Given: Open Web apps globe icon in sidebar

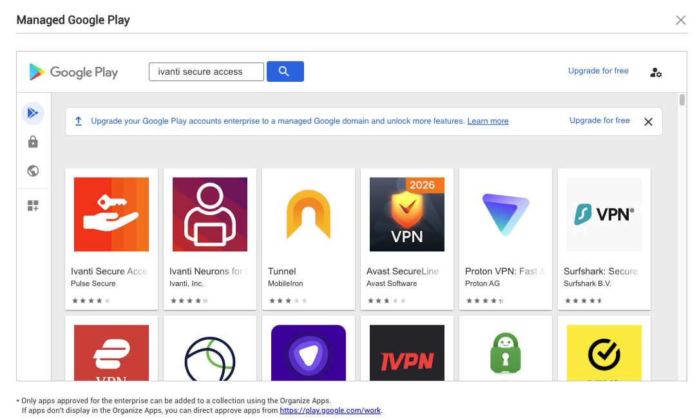Looking at the screenshot, I should pyautogui.click(x=33, y=171).
